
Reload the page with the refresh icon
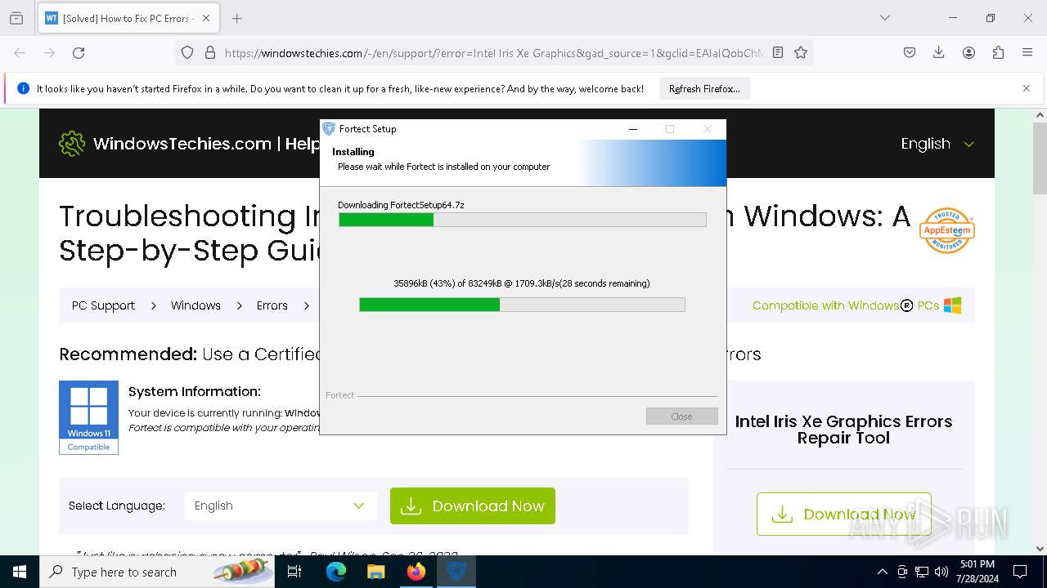point(79,52)
